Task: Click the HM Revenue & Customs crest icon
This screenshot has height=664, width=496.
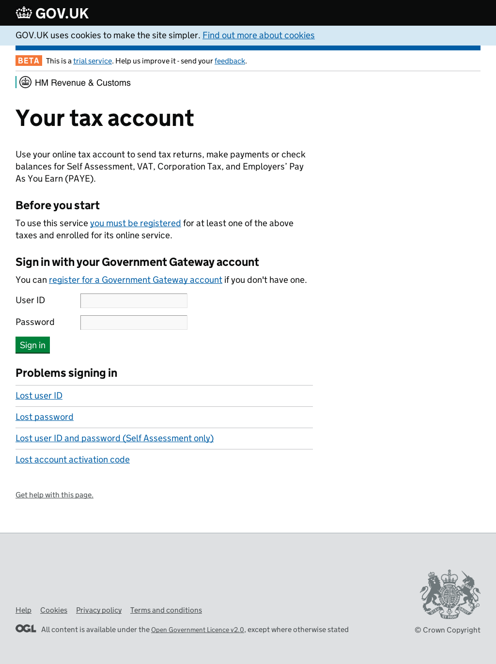Action: 26,82
